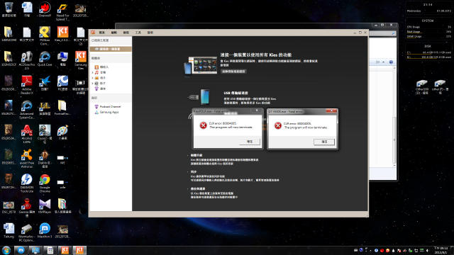Expand the Videos library node in Kies
The image size is (454, 255).
93,84
